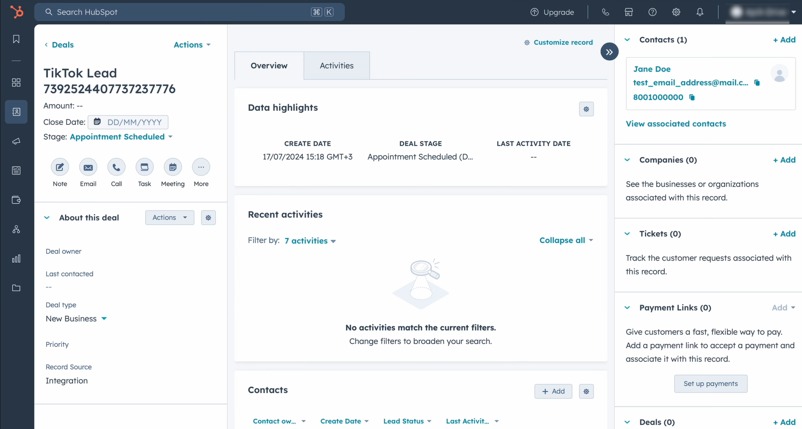Open the Reporting bar chart sidebar icon

16,258
